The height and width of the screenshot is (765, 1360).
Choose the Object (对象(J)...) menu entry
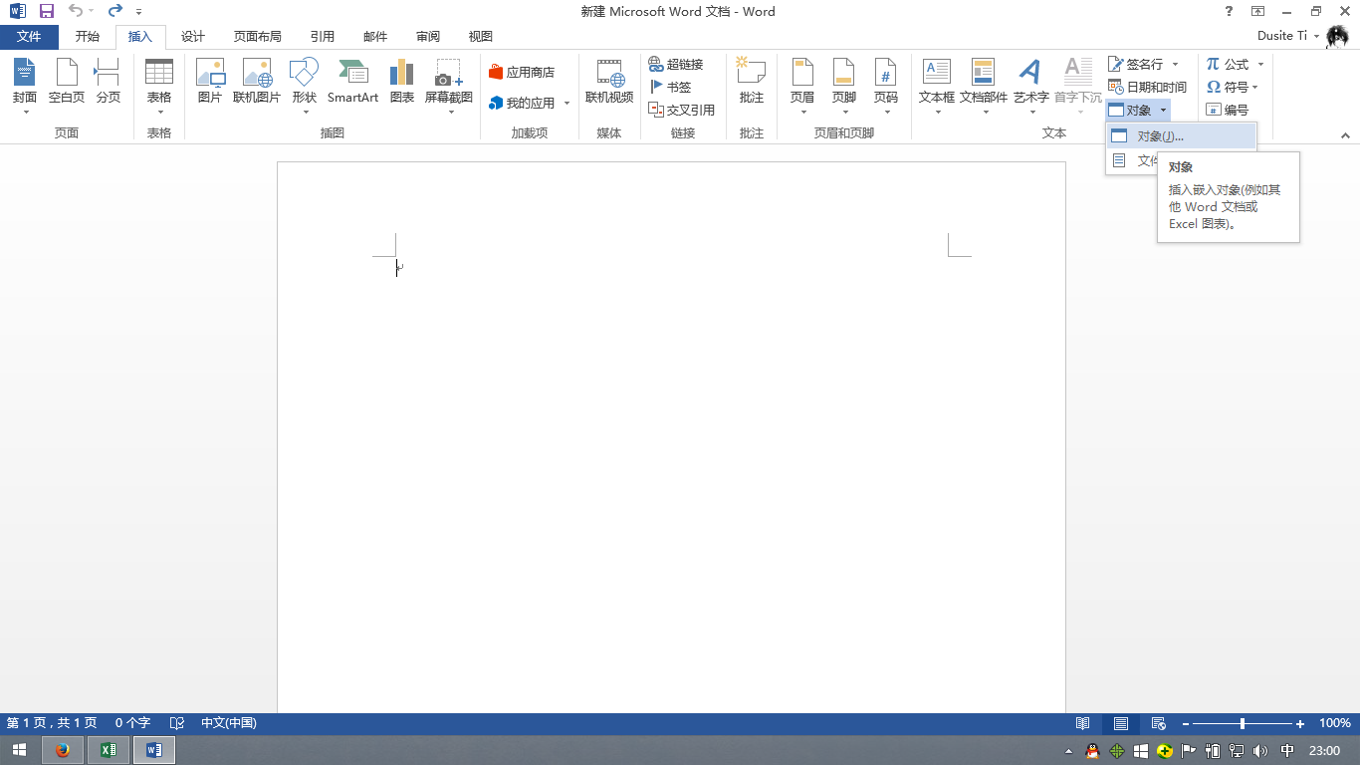point(1181,135)
